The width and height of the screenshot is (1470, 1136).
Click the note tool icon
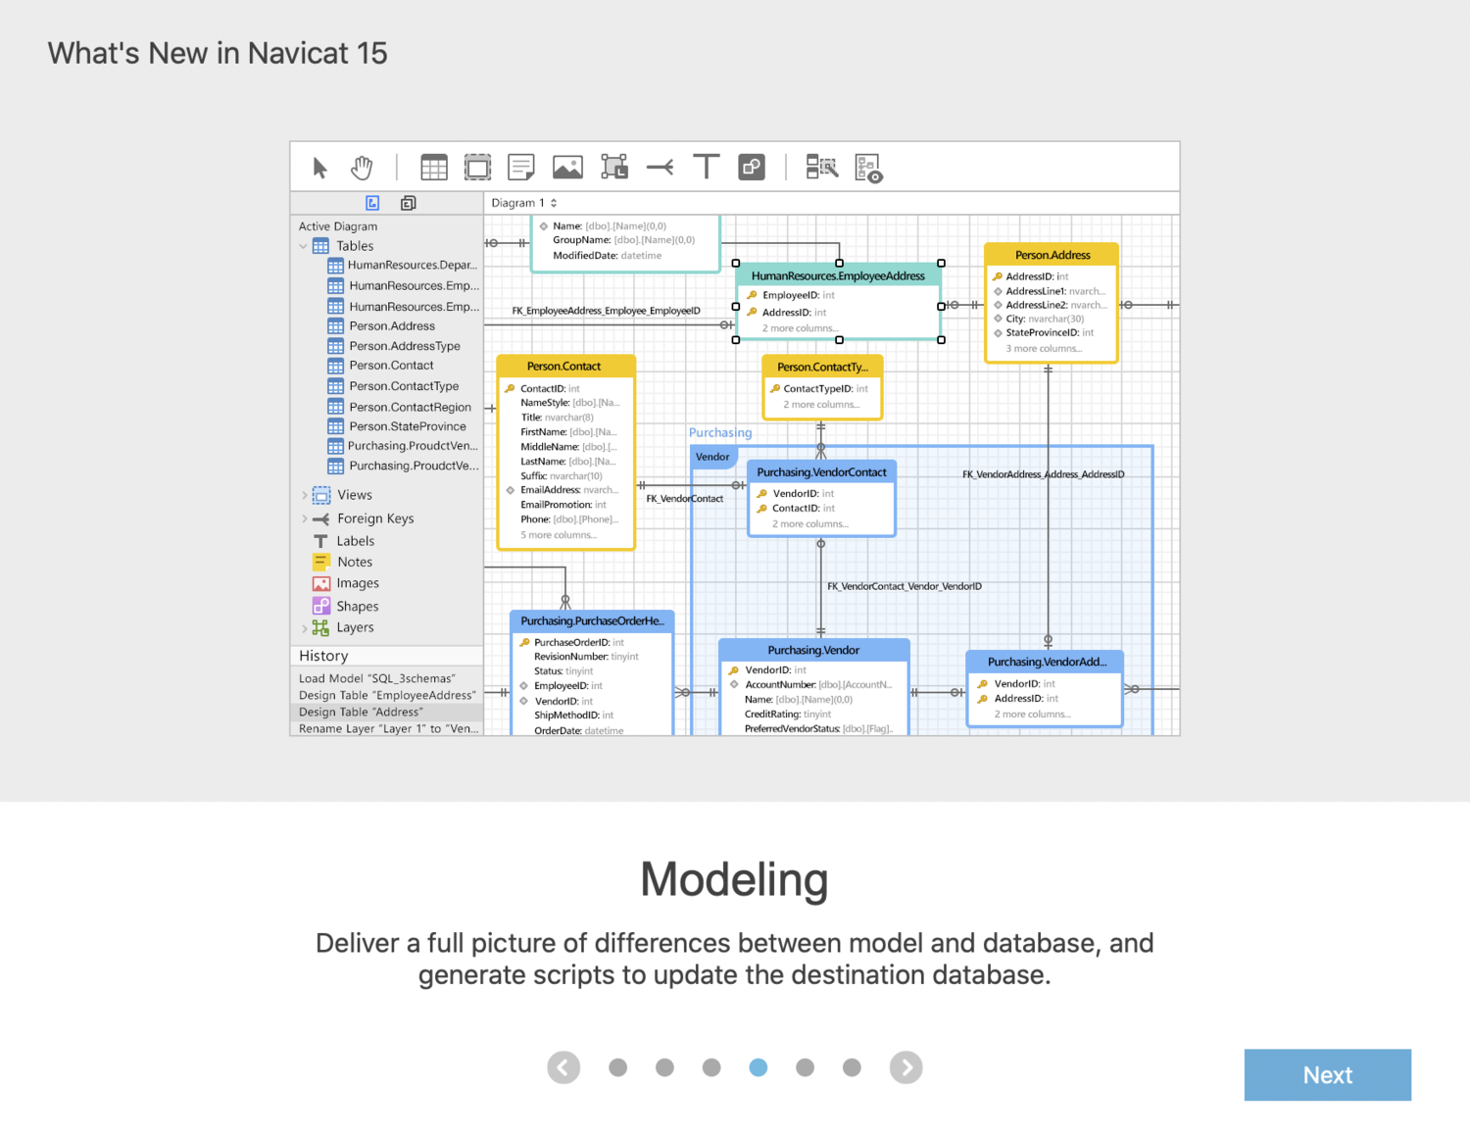521,168
